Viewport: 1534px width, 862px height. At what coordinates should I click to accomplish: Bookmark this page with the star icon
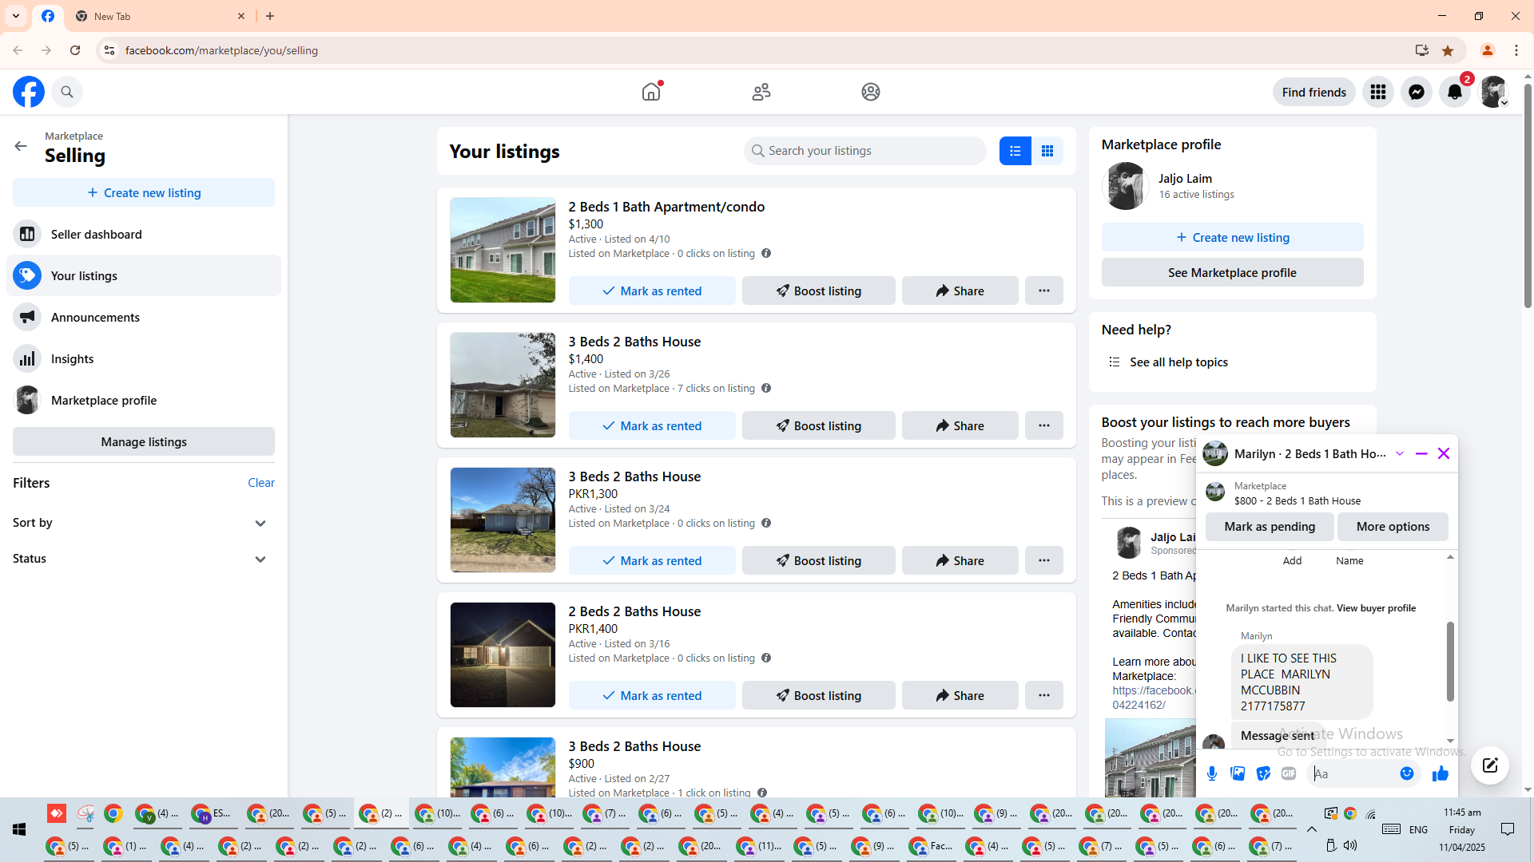click(x=1448, y=50)
